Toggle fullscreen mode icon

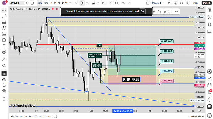pyautogui.click(x=182, y=3)
